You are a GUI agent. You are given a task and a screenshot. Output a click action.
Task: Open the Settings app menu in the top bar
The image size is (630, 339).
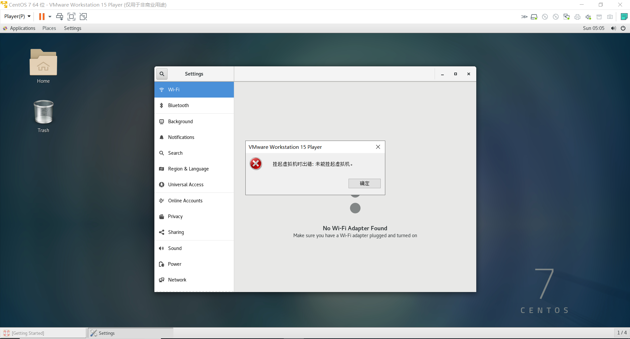[x=73, y=28]
